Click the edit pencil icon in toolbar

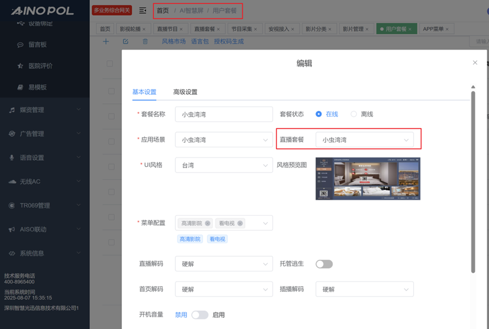coord(126,41)
